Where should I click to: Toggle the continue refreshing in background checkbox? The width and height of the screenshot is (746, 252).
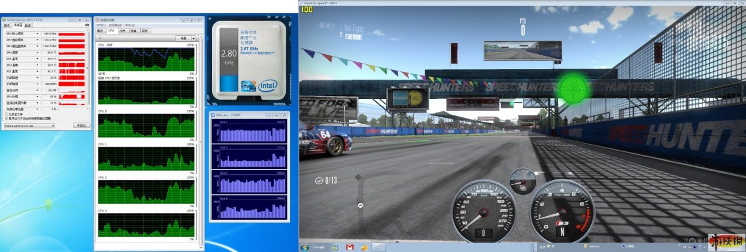tap(5, 118)
